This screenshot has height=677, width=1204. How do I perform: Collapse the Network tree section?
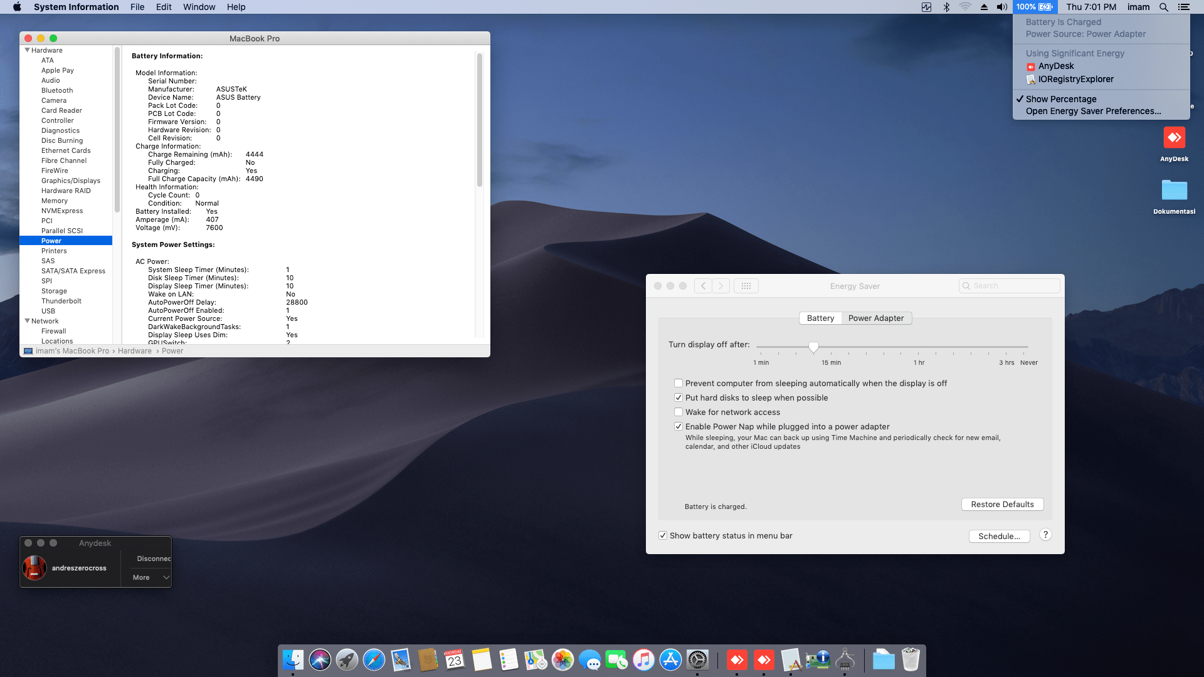(x=27, y=321)
